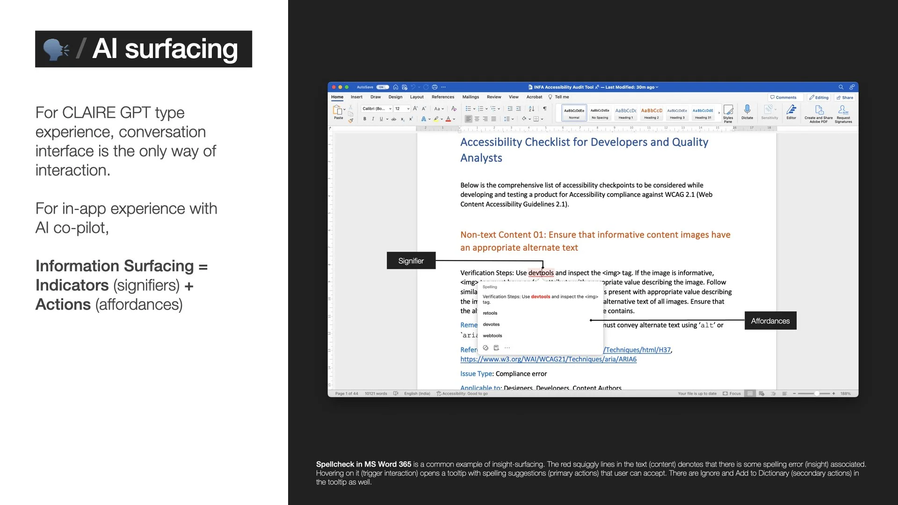Toggle show paragraph marks

pos(544,108)
